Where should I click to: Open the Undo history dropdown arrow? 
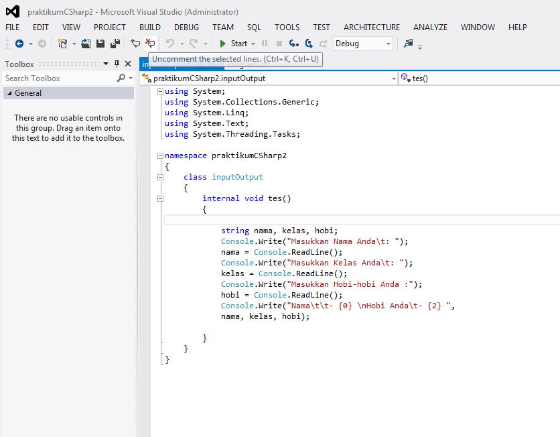182,44
